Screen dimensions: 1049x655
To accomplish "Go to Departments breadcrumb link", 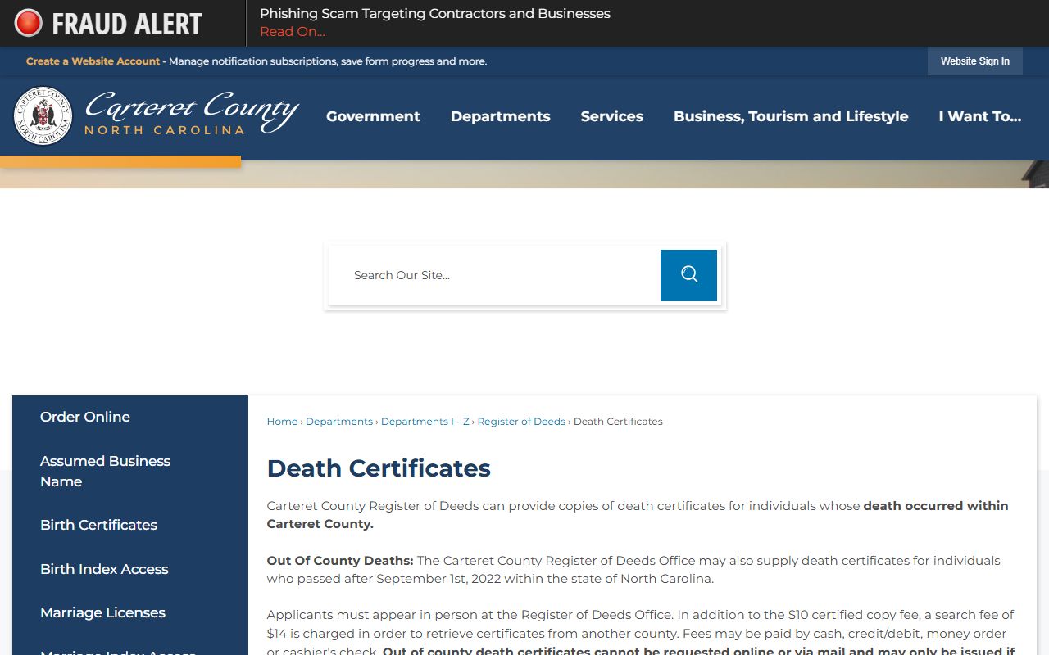I will point(339,422).
